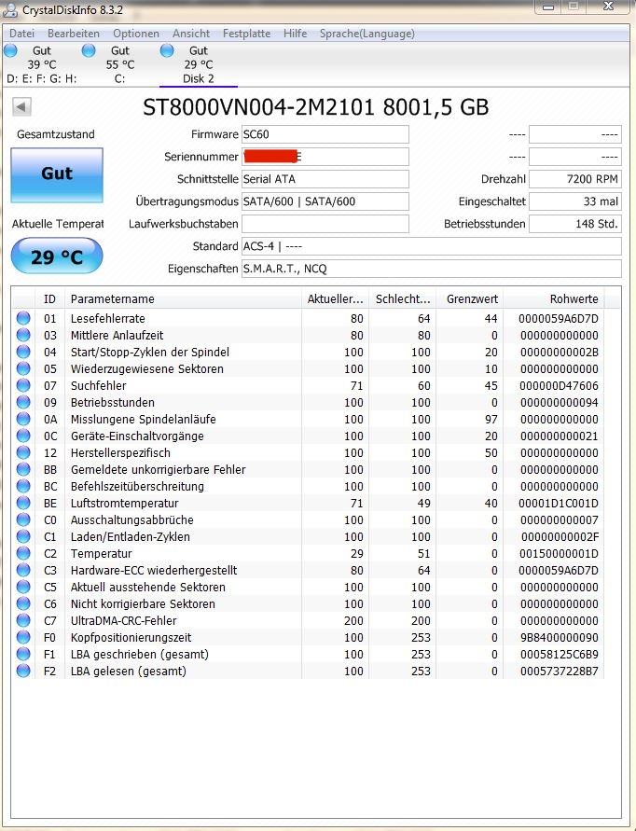This screenshot has width=636, height=831.
Task: Click the status orb of the F1 LBA geschrieben row
Action: point(23,654)
